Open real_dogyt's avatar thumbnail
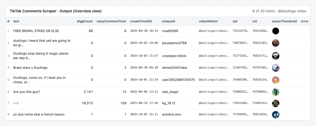Screen dimensions: 316x126 276,92
